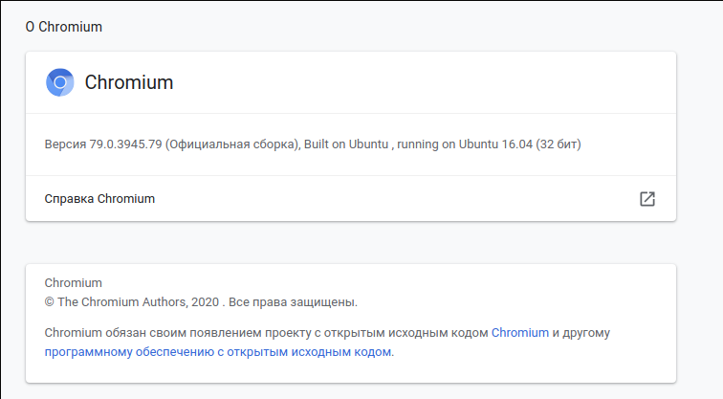Click the large Chromium title beside the logo
This screenshot has height=399, width=723.
[x=129, y=82]
